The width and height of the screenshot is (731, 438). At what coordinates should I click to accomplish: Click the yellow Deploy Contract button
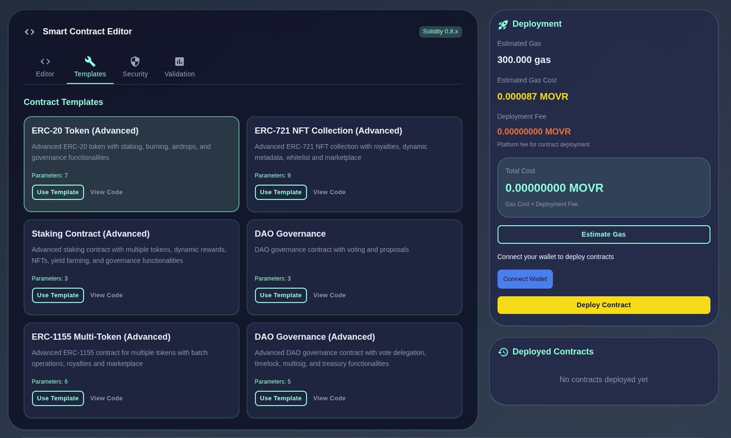(x=604, y=305)
